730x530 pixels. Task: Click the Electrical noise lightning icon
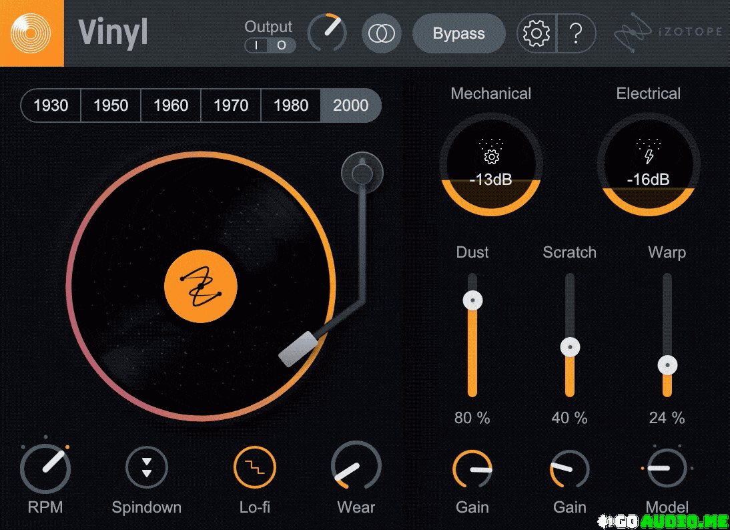coord(648,157)
